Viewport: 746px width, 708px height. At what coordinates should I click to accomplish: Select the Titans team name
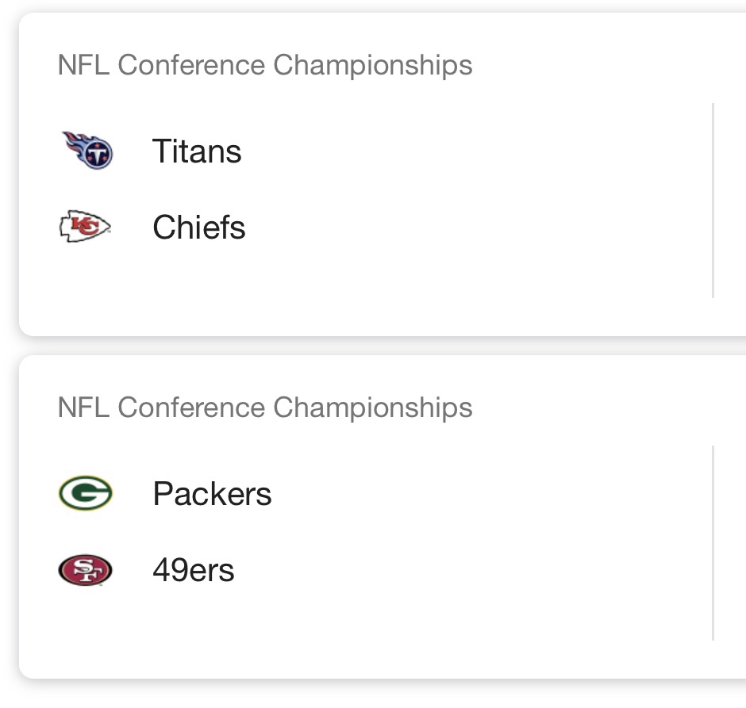197,151
